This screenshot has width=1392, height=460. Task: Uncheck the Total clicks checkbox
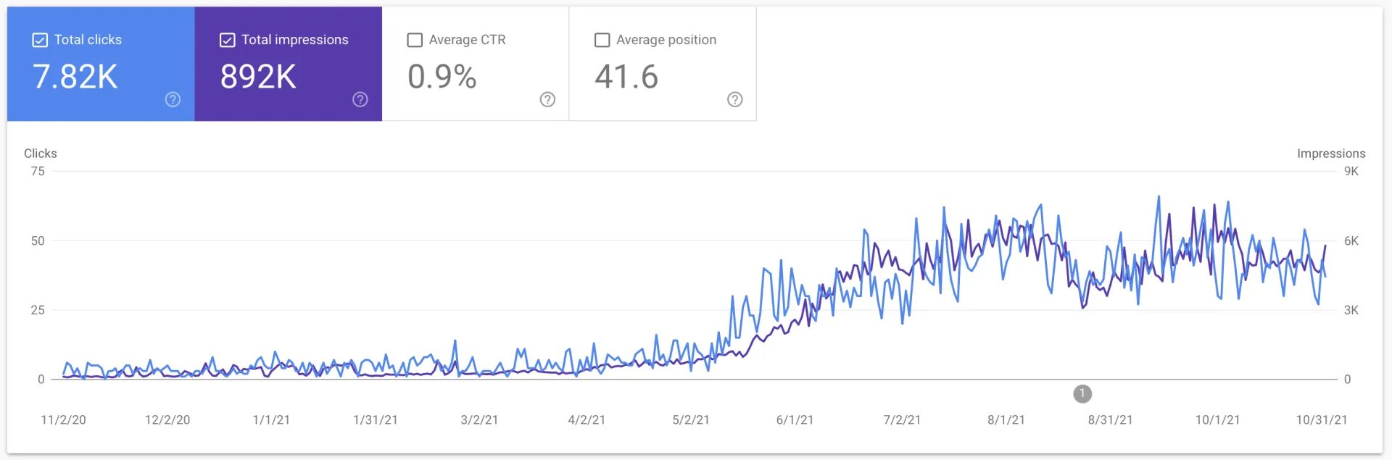coord(40,41)
